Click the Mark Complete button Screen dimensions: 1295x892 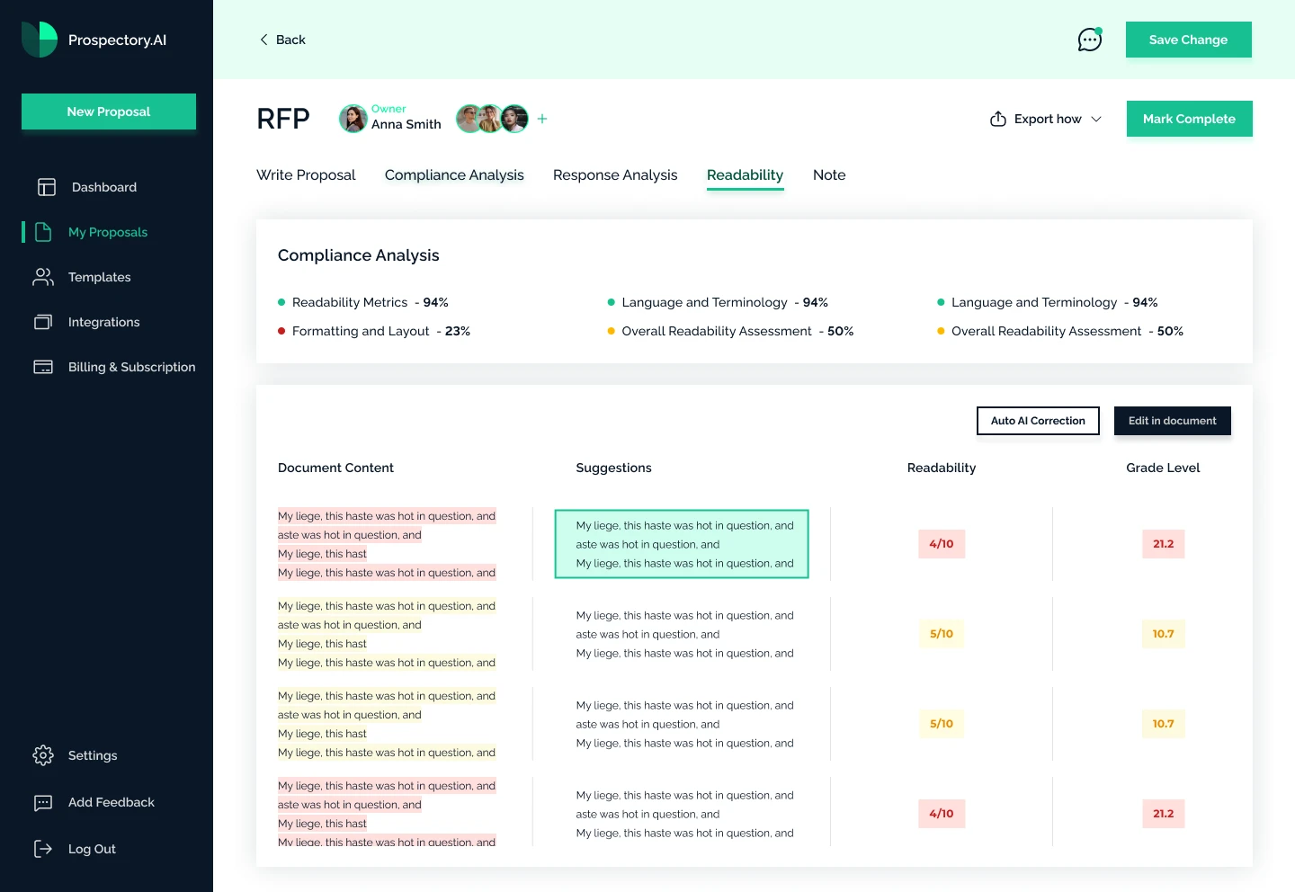[1190, 119]
